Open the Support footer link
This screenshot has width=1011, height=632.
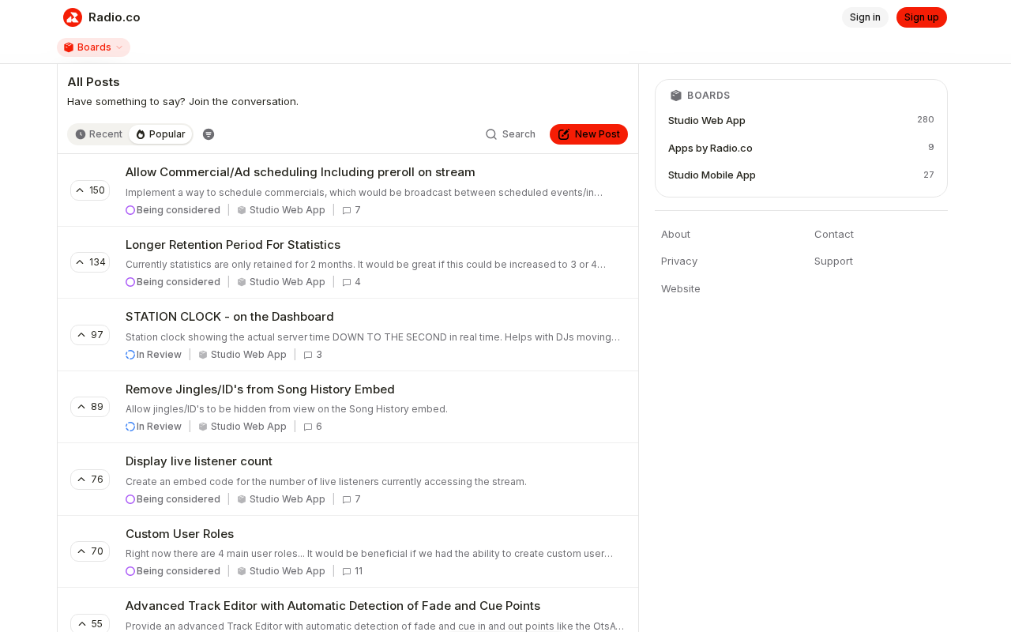833,261
